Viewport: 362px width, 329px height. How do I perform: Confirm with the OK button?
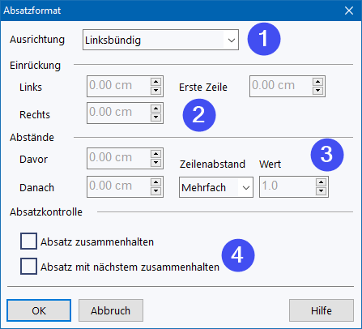point(39,310)
